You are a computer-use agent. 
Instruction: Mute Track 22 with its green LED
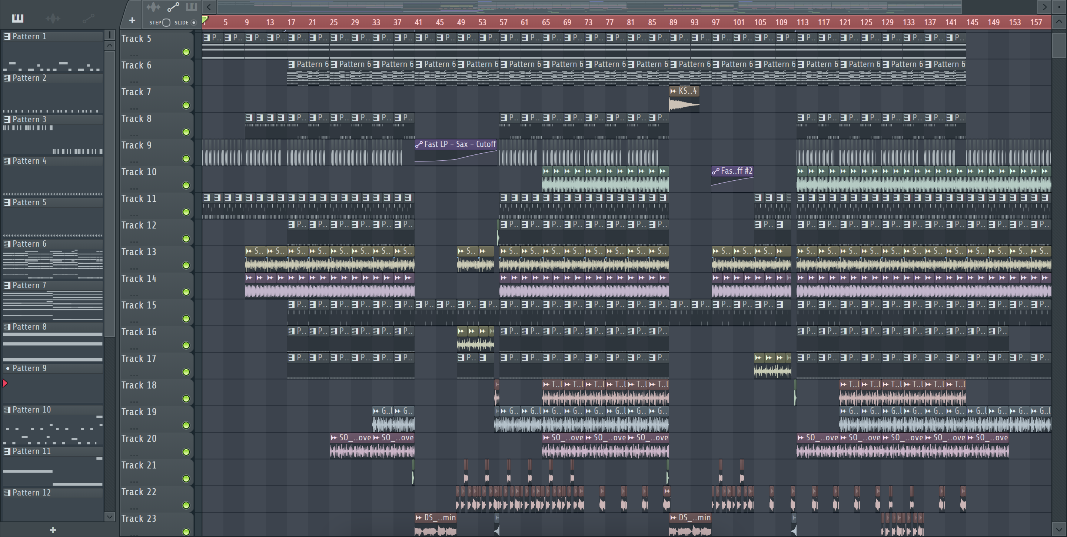click(186, 505)
